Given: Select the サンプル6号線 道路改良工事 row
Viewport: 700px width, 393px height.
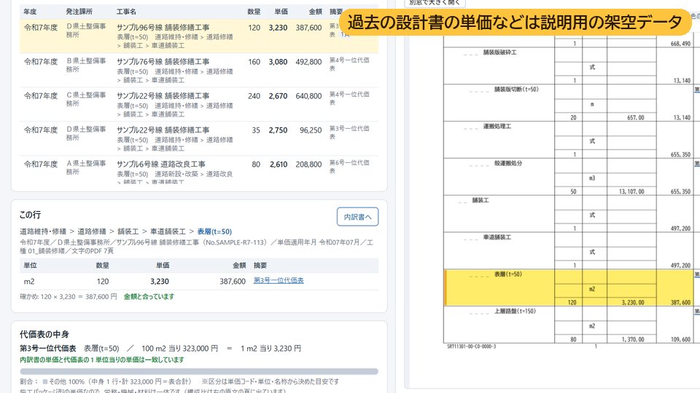Looking at the screenshot, I should click(198, 170).
